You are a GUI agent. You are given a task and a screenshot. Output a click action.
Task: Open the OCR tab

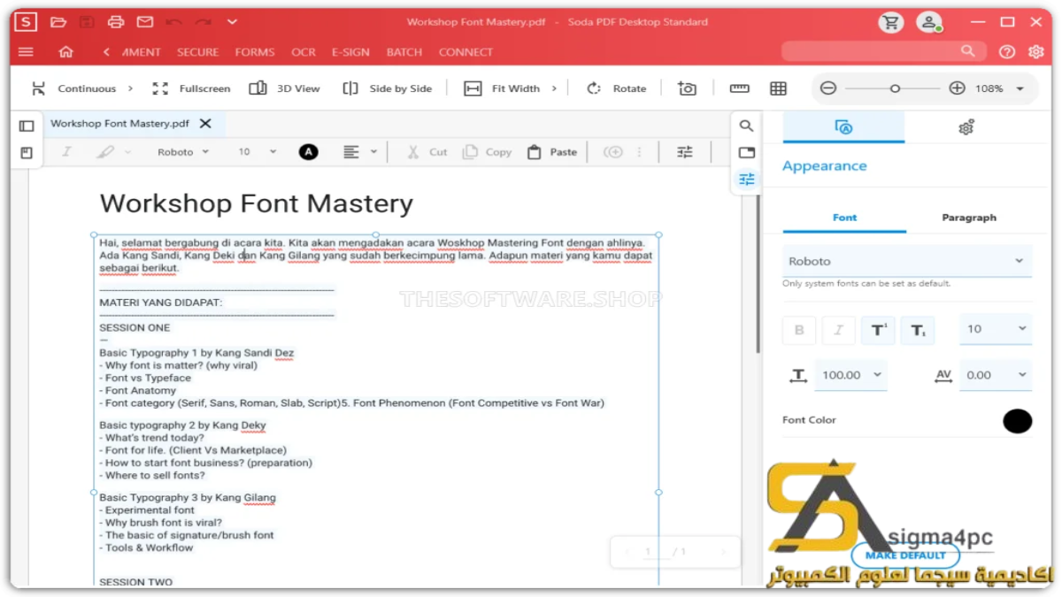(304, 52)
